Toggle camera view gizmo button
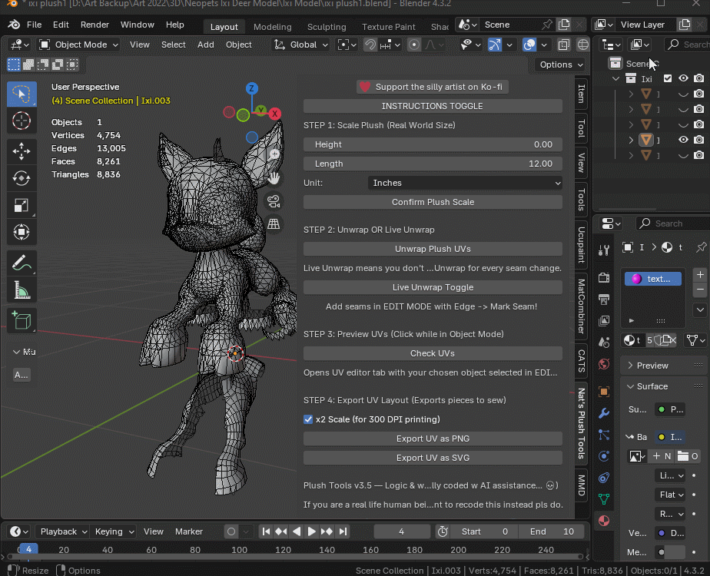The width and height of the screenshot is (710, 576). 273,201
